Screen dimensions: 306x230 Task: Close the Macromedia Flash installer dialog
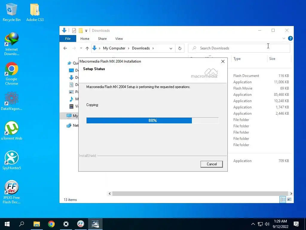click(x=223, y=61)
